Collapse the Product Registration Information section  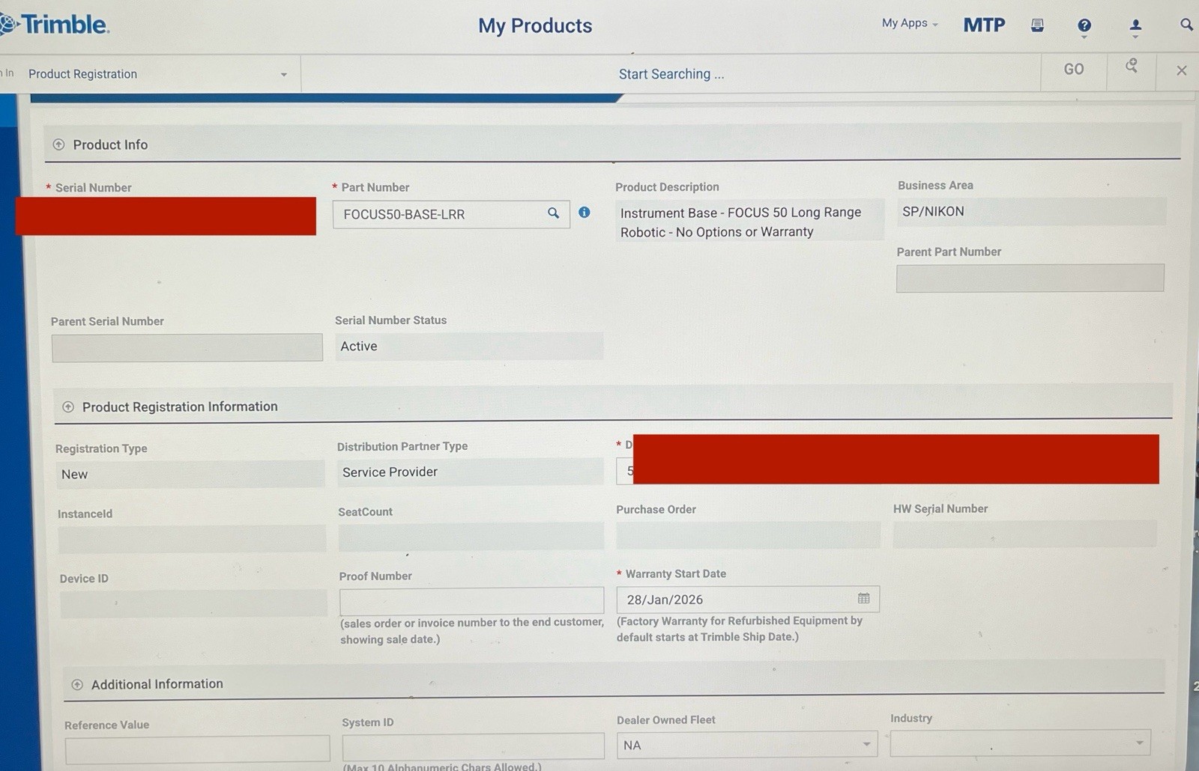(68, 406)
